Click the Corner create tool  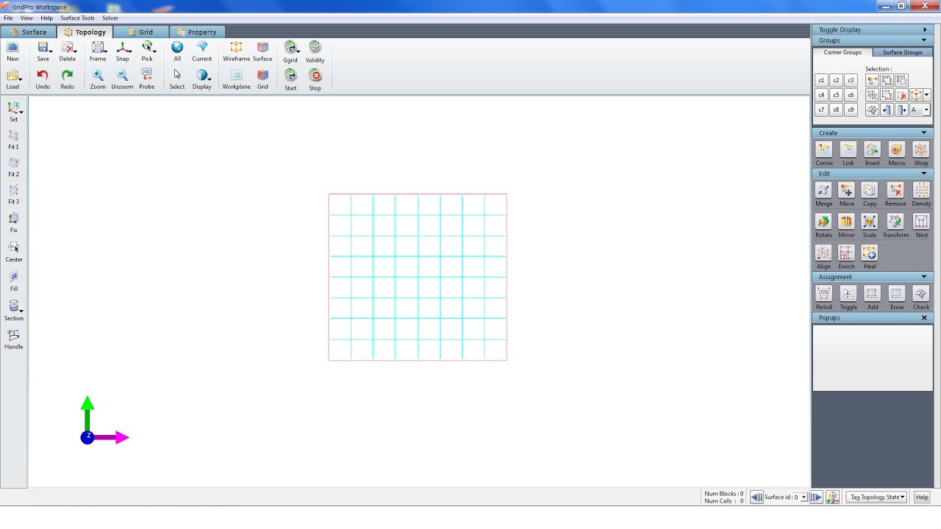tap(824, 150)
